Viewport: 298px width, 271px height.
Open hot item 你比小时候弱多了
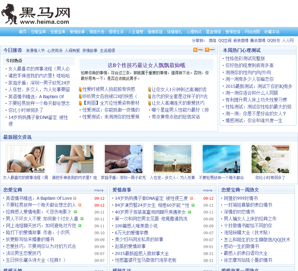tap(26, 110)
